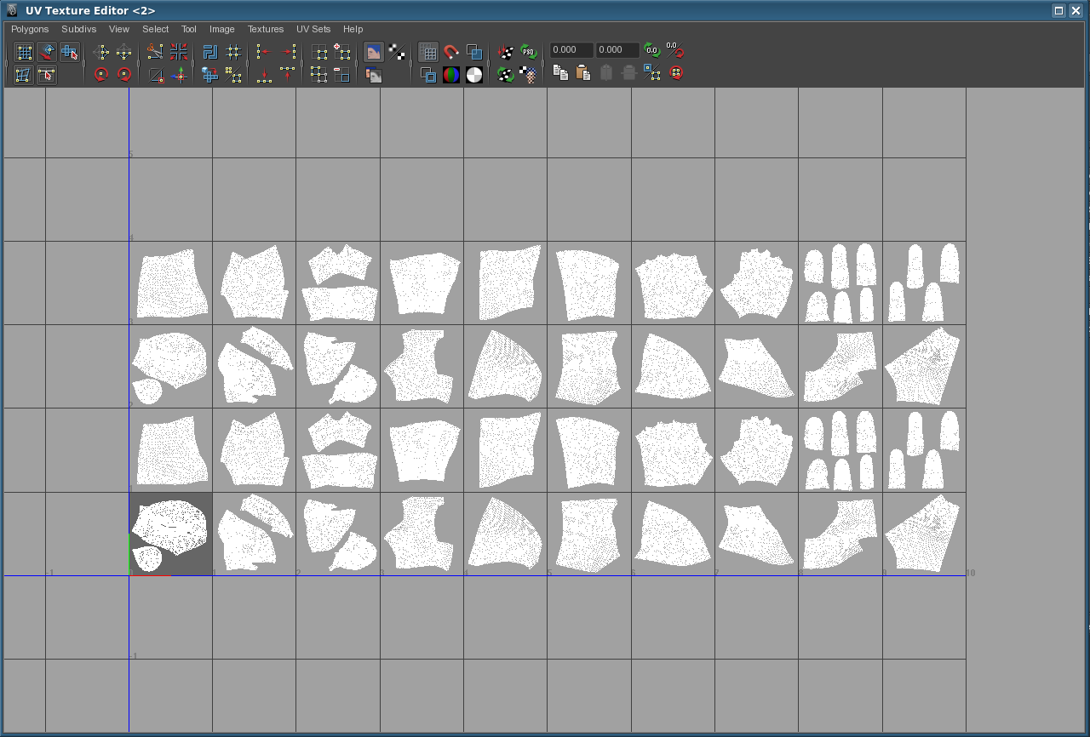Toggle the view grid display
This screenshot has width=1090, height=737.
(428, 52)
